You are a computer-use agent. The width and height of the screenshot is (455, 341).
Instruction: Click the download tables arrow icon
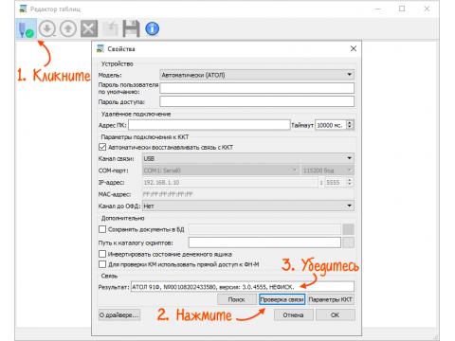tap(47, 28)
